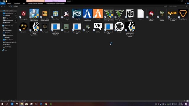Open Google Chrome from the taskbar

[46, 104]
